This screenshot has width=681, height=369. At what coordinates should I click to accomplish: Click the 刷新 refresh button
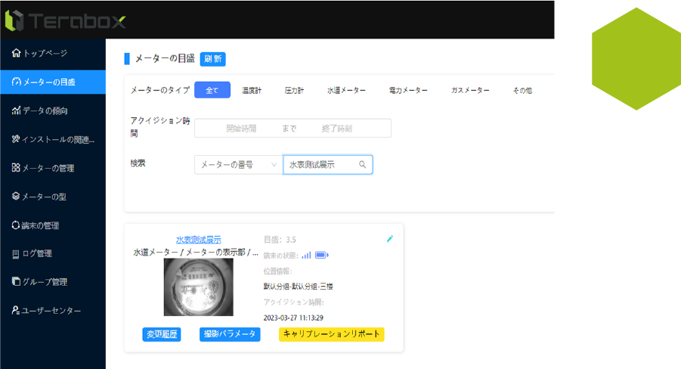(x=213, y=59)
